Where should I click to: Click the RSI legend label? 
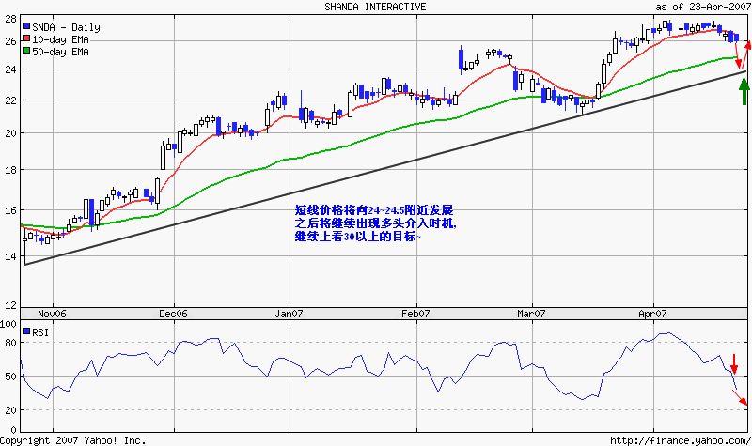tap(40, 332)
